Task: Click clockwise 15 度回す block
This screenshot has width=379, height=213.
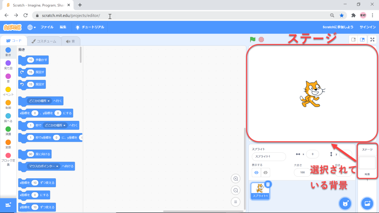Action: (x=32, y=72)
